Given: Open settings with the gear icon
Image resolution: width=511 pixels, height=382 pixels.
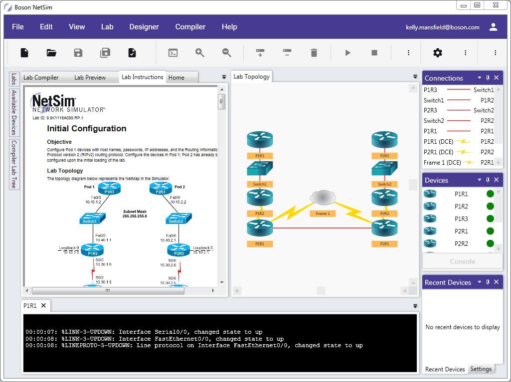Looking at the screenshot, I should [437, 53].
